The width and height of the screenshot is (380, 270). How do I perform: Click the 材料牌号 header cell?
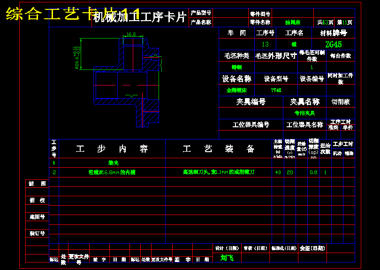(334, 33)
